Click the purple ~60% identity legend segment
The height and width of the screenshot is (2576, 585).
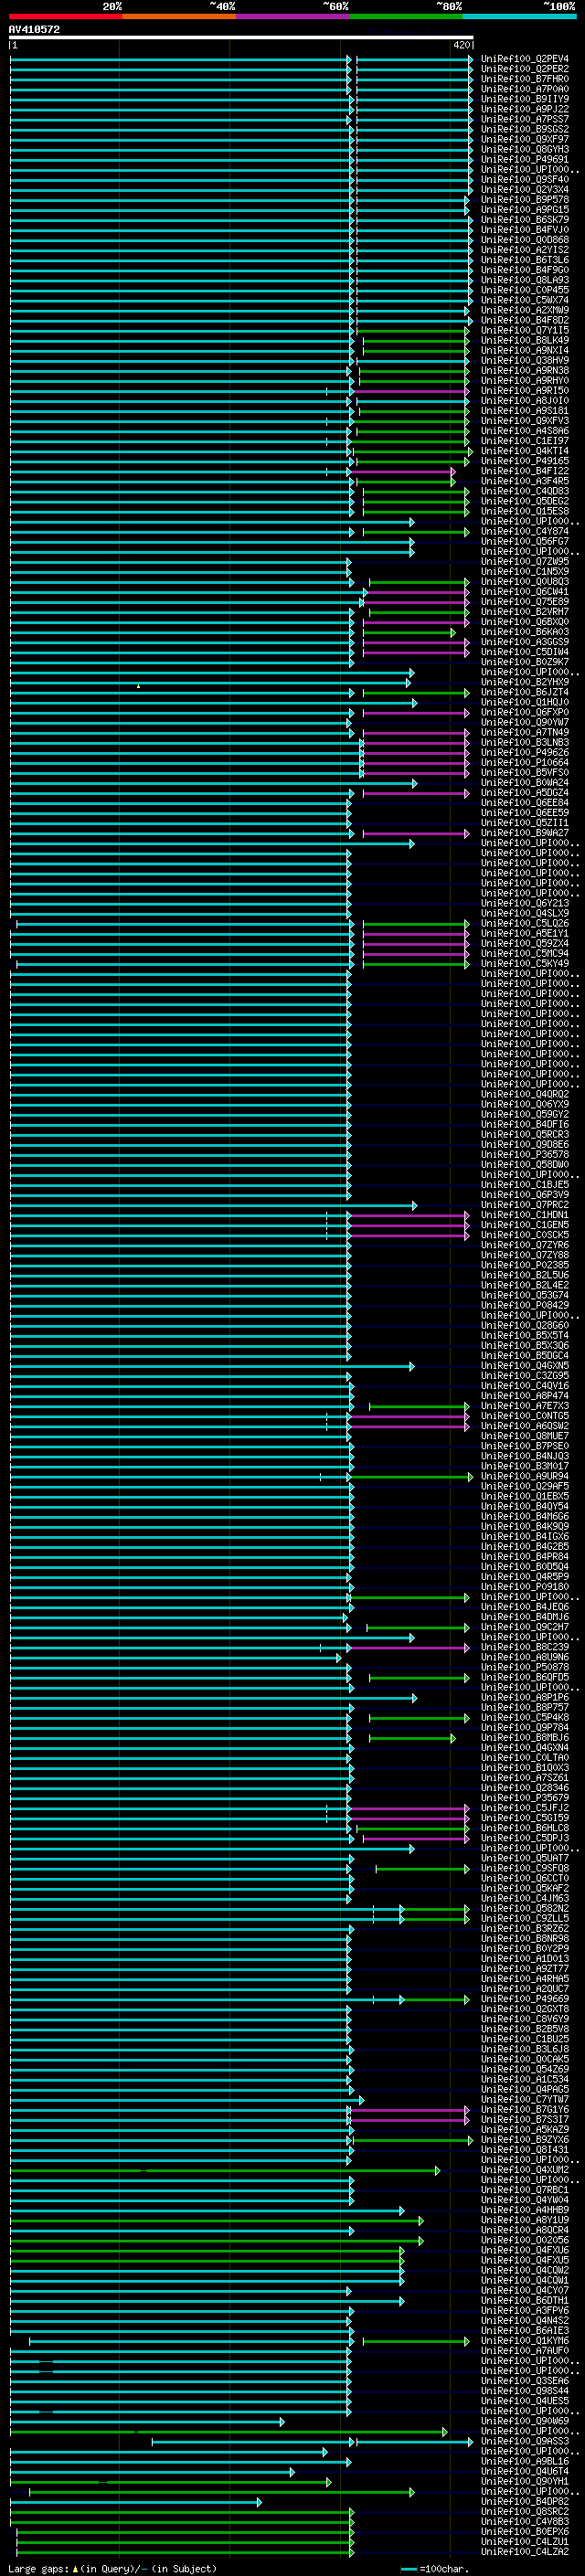[x=292, y=16]
